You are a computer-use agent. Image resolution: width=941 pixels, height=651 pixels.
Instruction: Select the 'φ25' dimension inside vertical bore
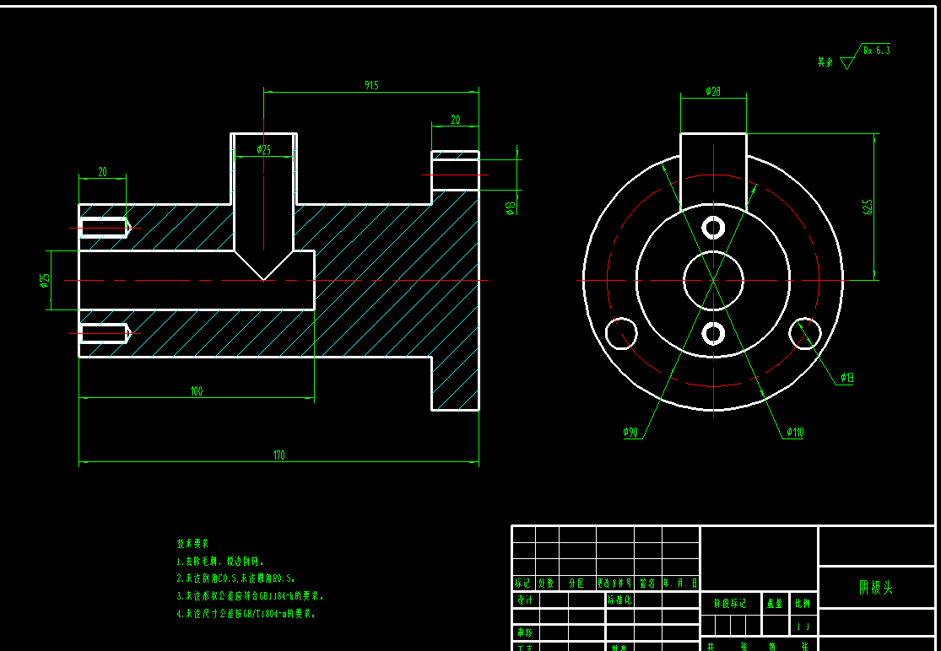263,150
